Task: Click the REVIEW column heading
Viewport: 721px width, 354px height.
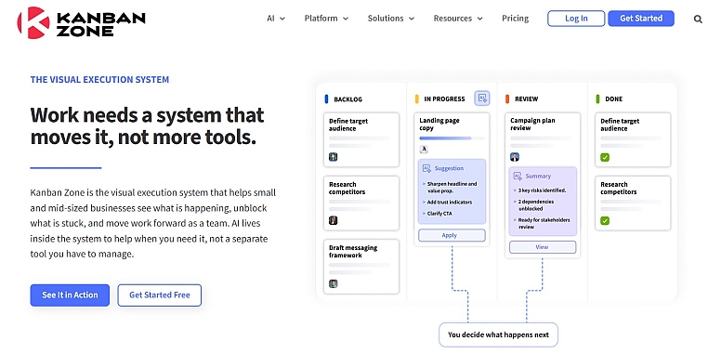Action: [527, 98]
